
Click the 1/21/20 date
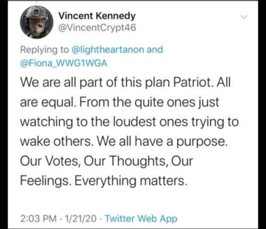[81, 218]
